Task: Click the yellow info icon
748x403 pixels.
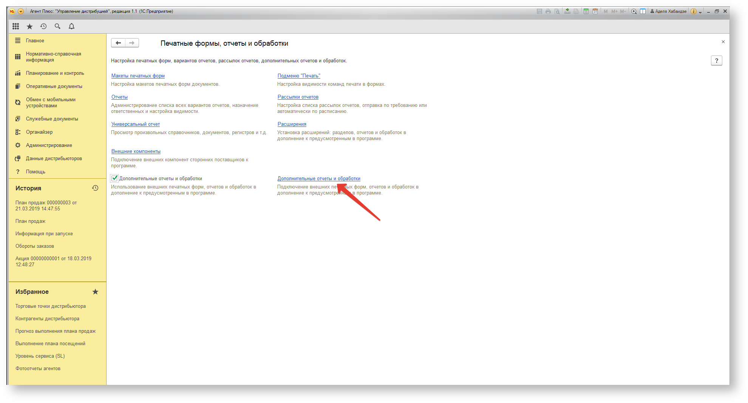Action: [x=694, y=11]
